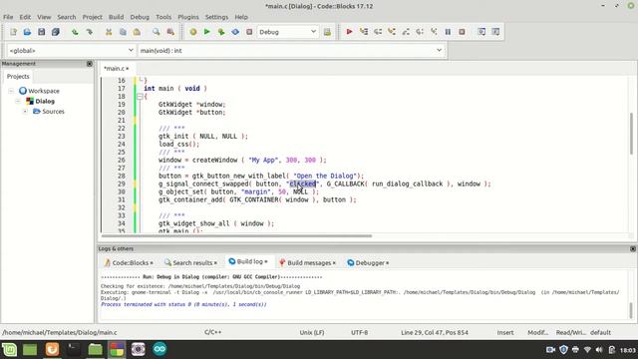Open the Build menu
638x359 pixels.
[x=116, y=17]
